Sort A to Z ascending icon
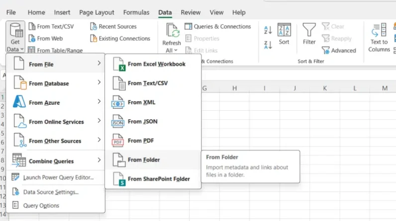 [268, 30]
